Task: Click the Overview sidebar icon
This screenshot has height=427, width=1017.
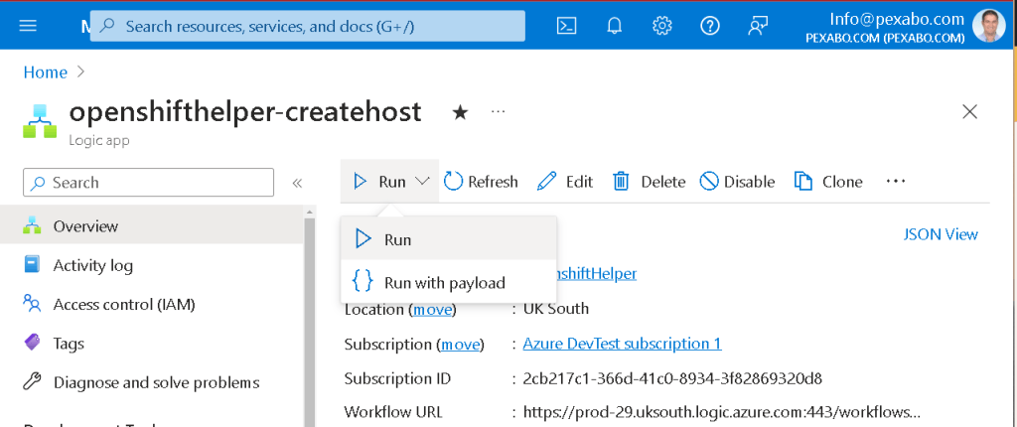Action: click(x=32, y=225)
